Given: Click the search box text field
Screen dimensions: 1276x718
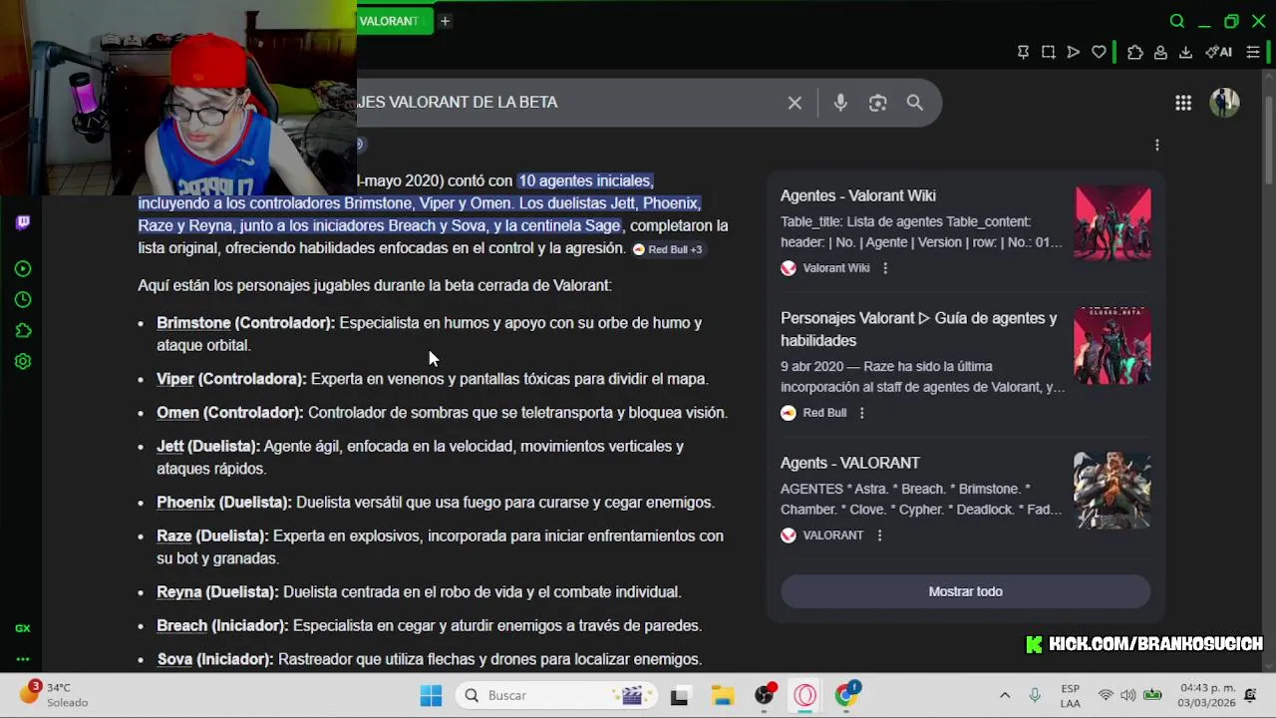Looking at the screenshot, I should 568,103.
